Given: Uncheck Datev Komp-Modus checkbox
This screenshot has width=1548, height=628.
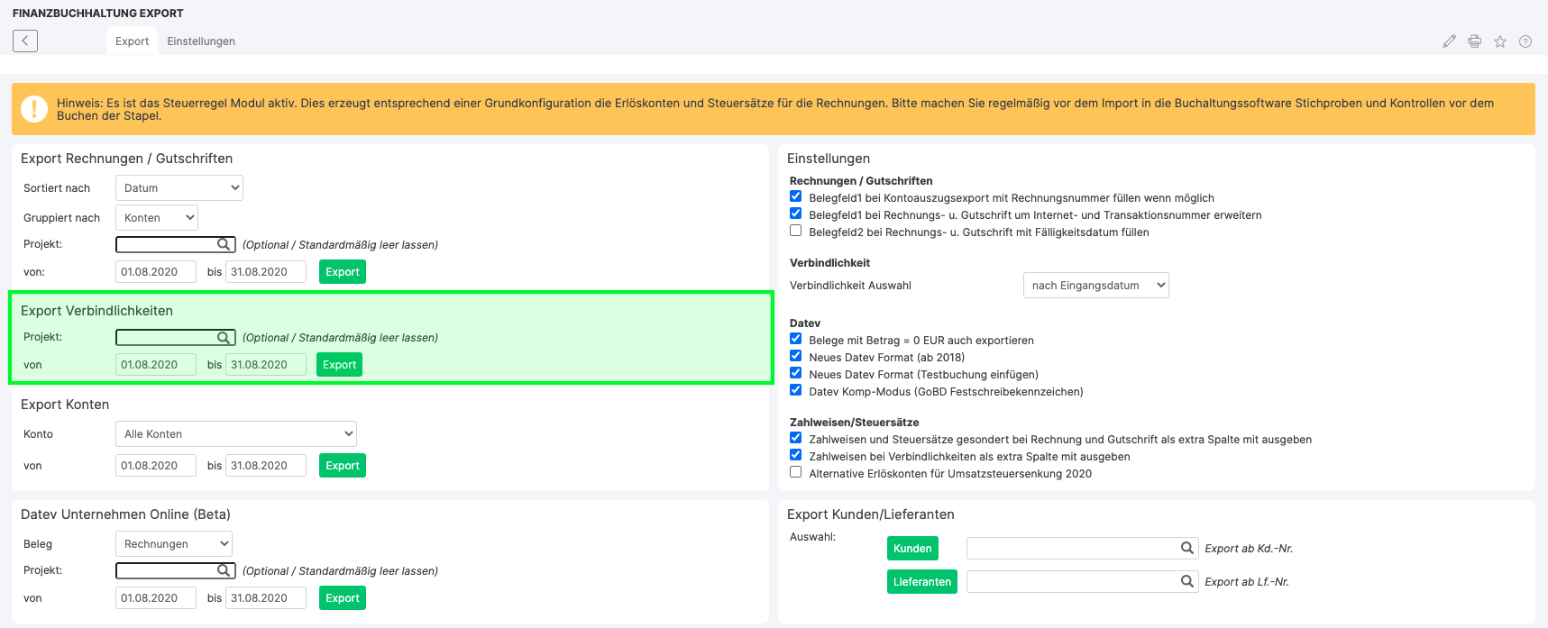Looking at the screenshot, I should click(795, 390).
